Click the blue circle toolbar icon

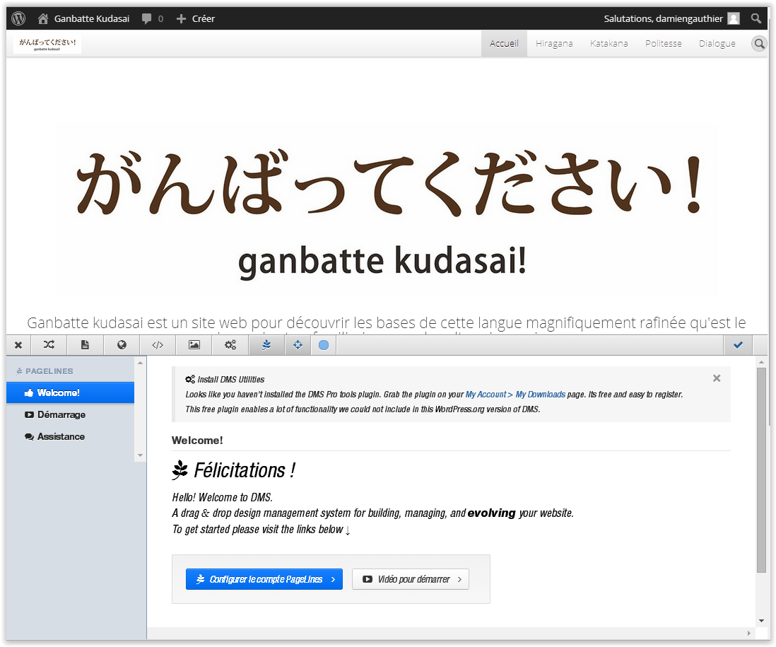tap(324, 345)
